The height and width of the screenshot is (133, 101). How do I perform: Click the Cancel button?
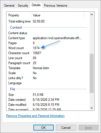click(x=66, y=128)
